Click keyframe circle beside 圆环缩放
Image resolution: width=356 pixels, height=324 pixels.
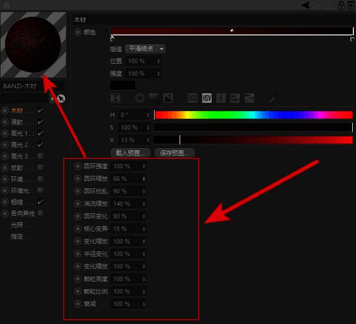(x=78, y=179)
